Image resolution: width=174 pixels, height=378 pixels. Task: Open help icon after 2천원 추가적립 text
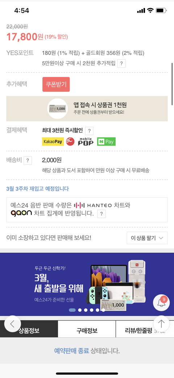point(121,64)
